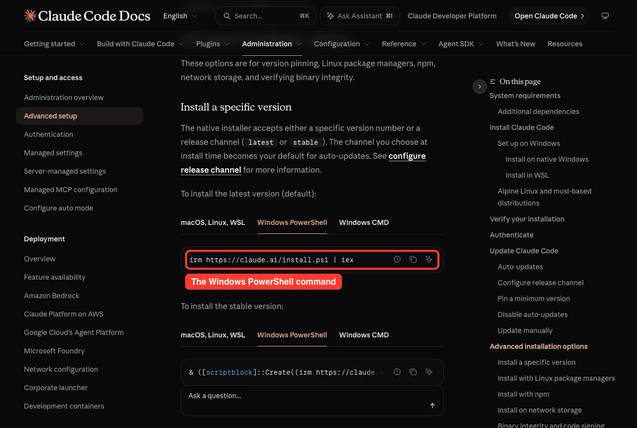Select Windows CMD tab for latest version
The width and height of the screenshot is (637, 428).
coord(364,222)
